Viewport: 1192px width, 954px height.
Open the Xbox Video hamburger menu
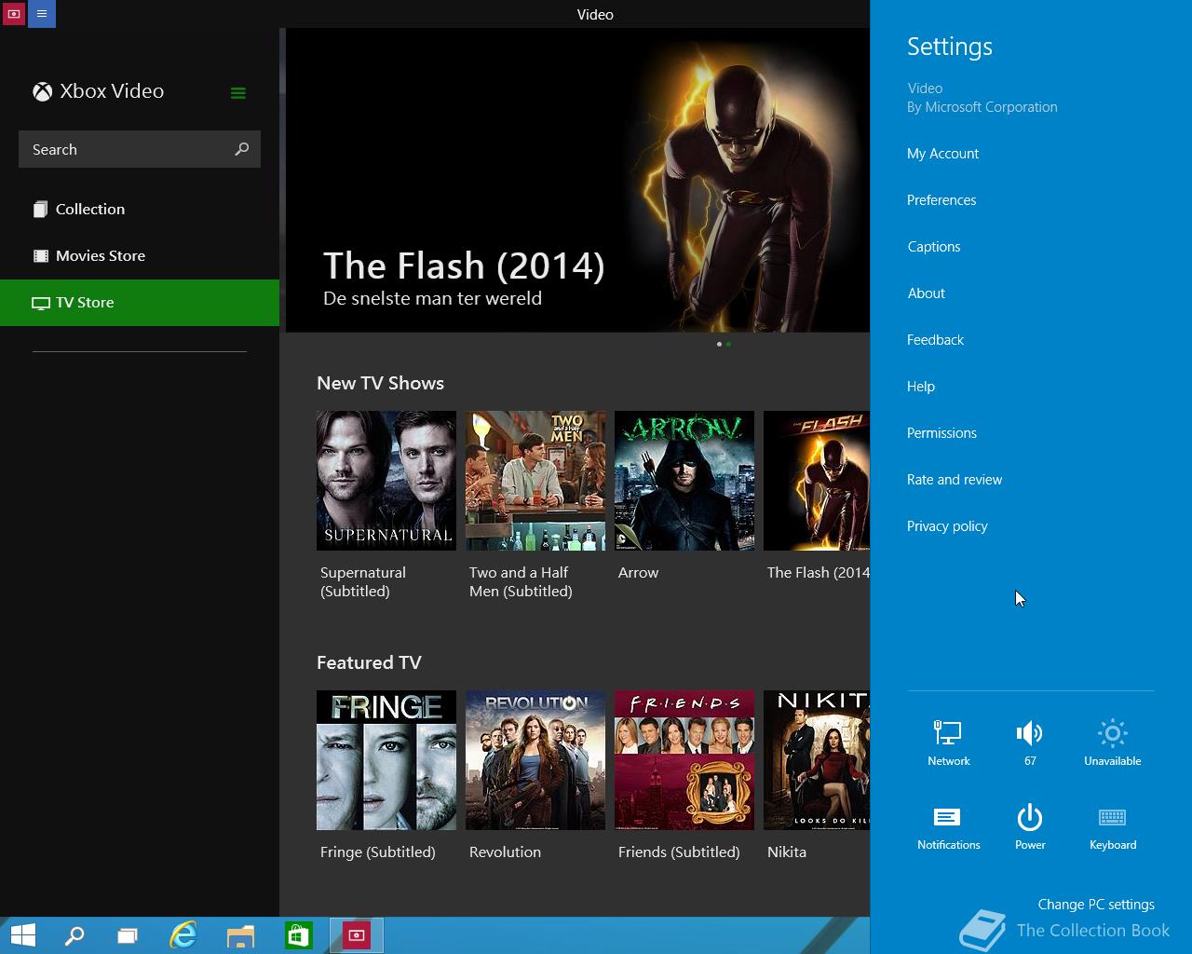(x=237, y=92)
